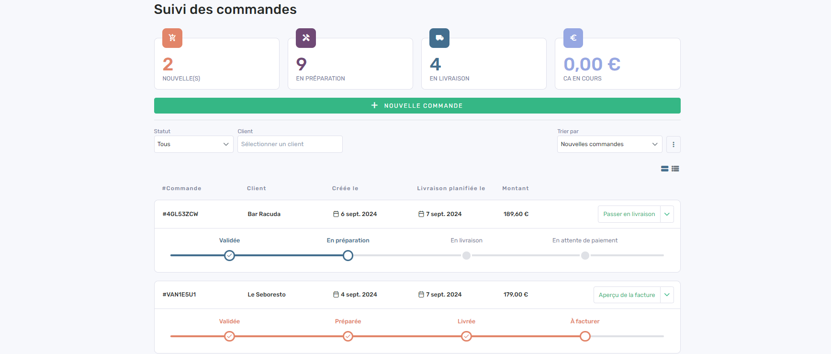Click the #Commande column header
The height and width of the screenshot is (354, 831).
[x=182, y=188]
